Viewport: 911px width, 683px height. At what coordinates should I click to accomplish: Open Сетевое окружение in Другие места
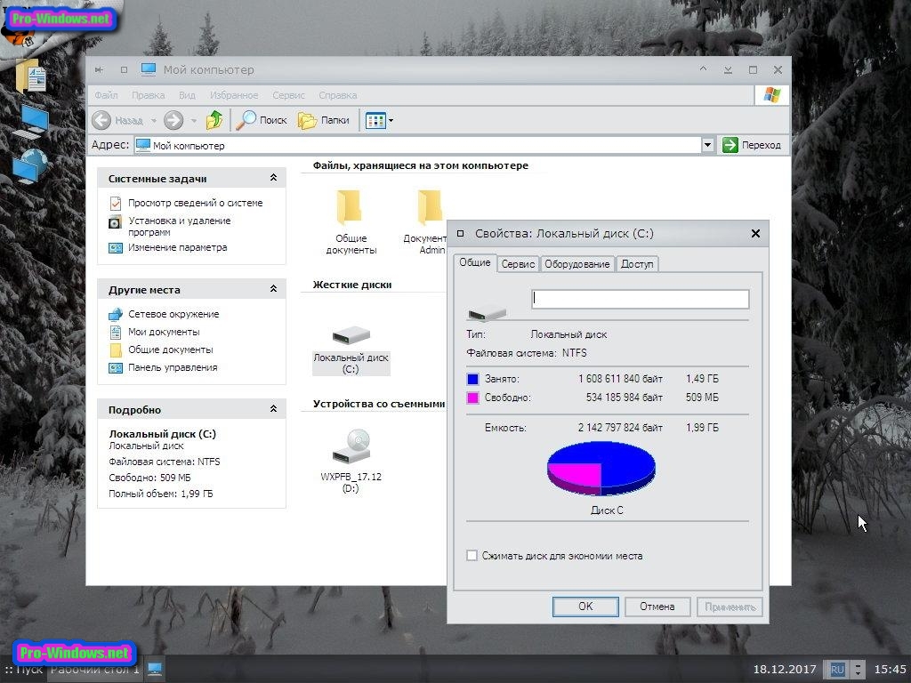(173, 314)
